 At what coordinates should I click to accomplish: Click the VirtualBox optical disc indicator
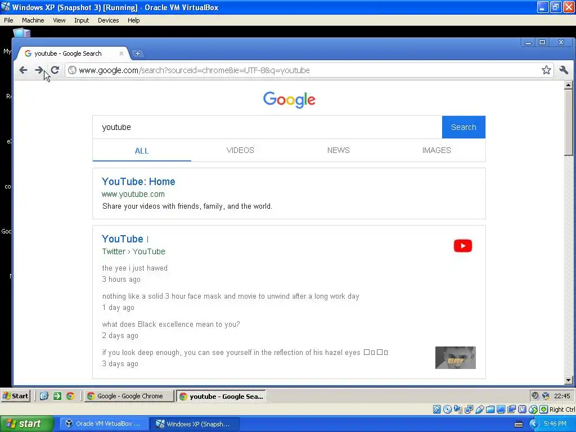447,409
